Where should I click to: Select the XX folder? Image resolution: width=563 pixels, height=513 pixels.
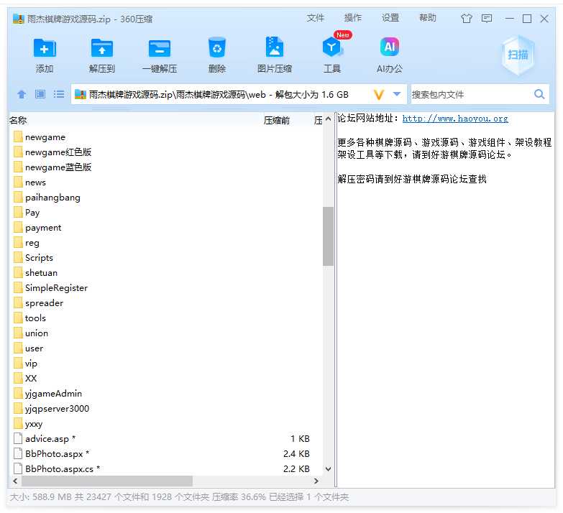pyautogui.click(x=25, y=378)
